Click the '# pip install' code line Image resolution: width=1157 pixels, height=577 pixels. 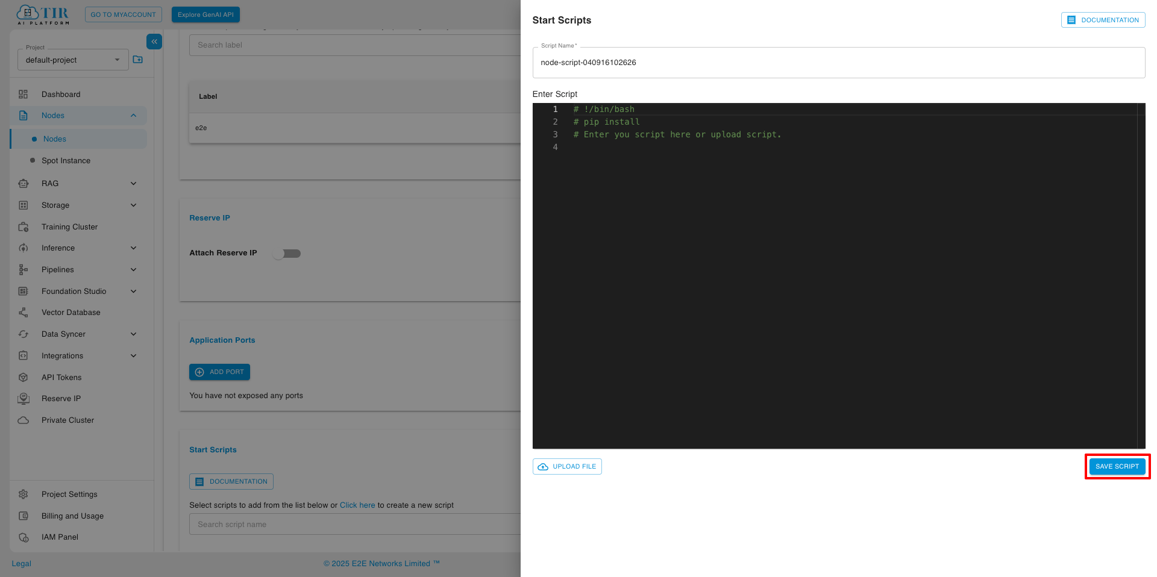606,122
